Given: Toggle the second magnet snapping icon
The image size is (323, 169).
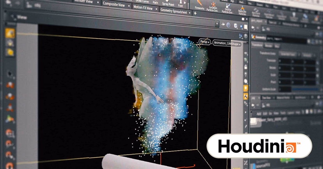Looking at the screenshot, I should coord(9,144).
